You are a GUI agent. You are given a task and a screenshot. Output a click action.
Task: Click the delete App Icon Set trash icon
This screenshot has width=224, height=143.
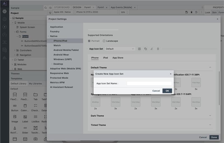(x=158, y=49)
